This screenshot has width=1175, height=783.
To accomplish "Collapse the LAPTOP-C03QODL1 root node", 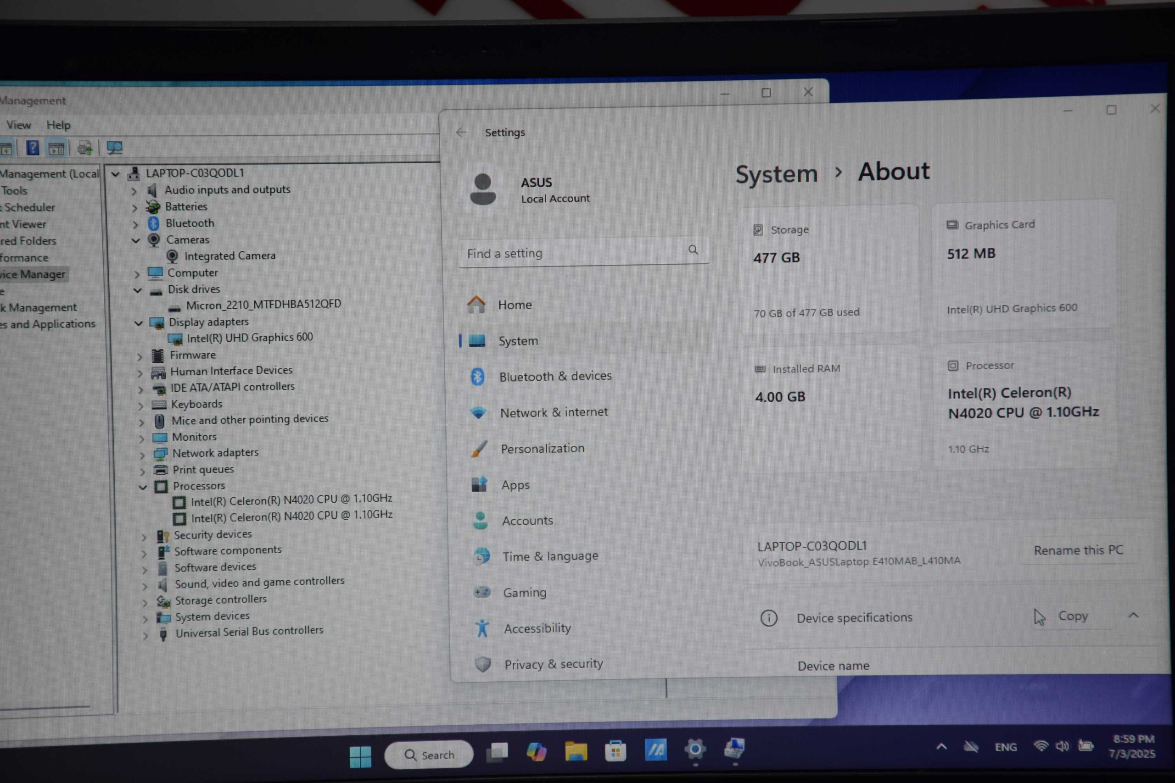I will (x=115, y=174).
